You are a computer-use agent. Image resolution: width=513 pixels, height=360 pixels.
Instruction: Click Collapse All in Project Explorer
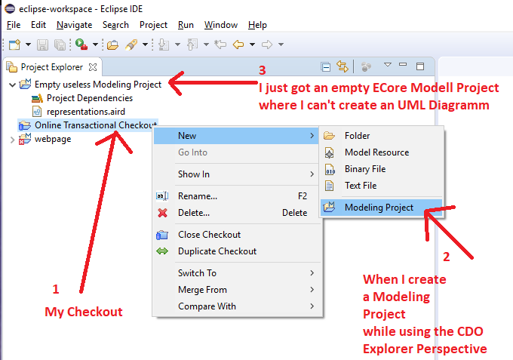click(x=326, y=66)
